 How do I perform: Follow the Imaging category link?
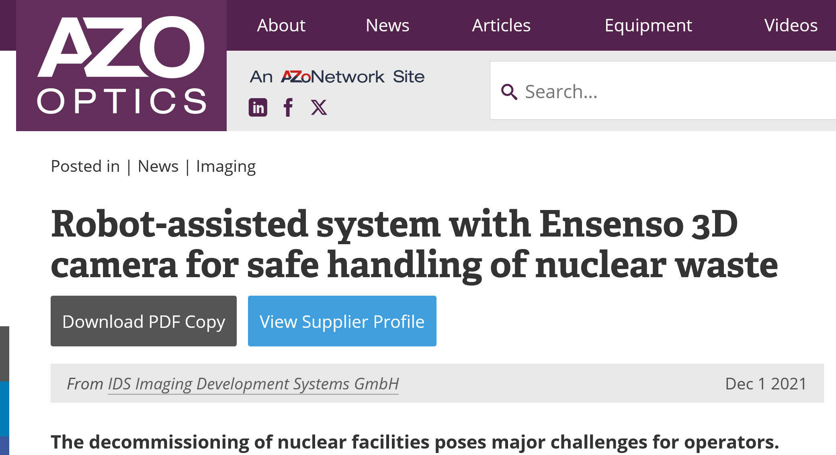[x=225, y=166]
